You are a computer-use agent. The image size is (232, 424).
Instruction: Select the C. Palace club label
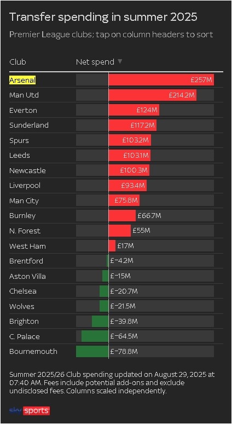tap(24, 337)
